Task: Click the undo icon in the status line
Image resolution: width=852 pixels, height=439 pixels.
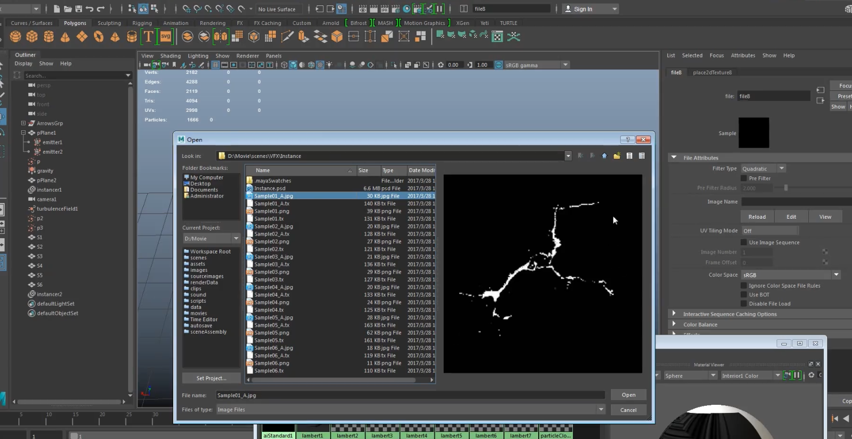Action: pyautogui.click(x=90, y=9)
